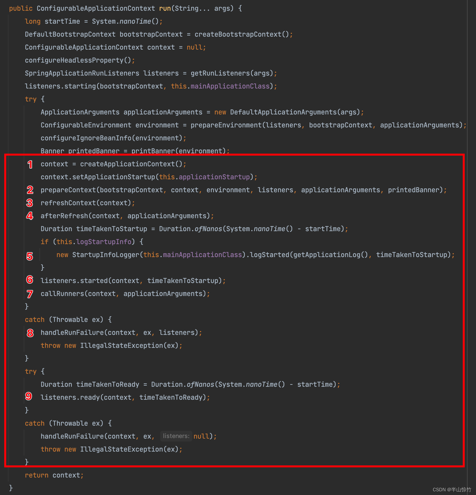Click timeTakenToReady in its Duration declaration
The width and height of the screenshot is (476, 495).
click(108, 384)
